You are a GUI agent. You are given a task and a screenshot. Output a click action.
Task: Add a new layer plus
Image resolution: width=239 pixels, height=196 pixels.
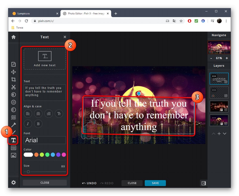(219, 134)
